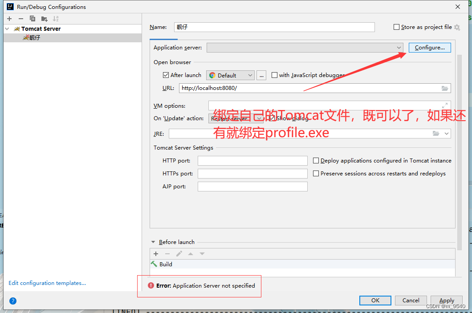Click the Configure... button
Viewport: 472px width, 313px height.
(430, 48)
